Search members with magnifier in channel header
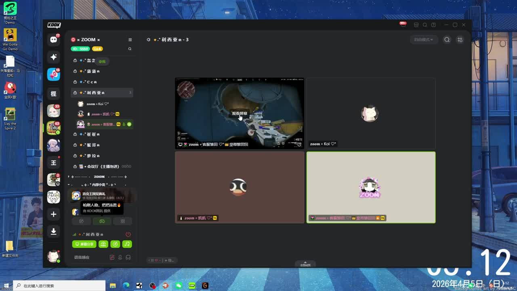Image resolution: width=517 pixels, height=291 pixels. [x=447, y=40]
